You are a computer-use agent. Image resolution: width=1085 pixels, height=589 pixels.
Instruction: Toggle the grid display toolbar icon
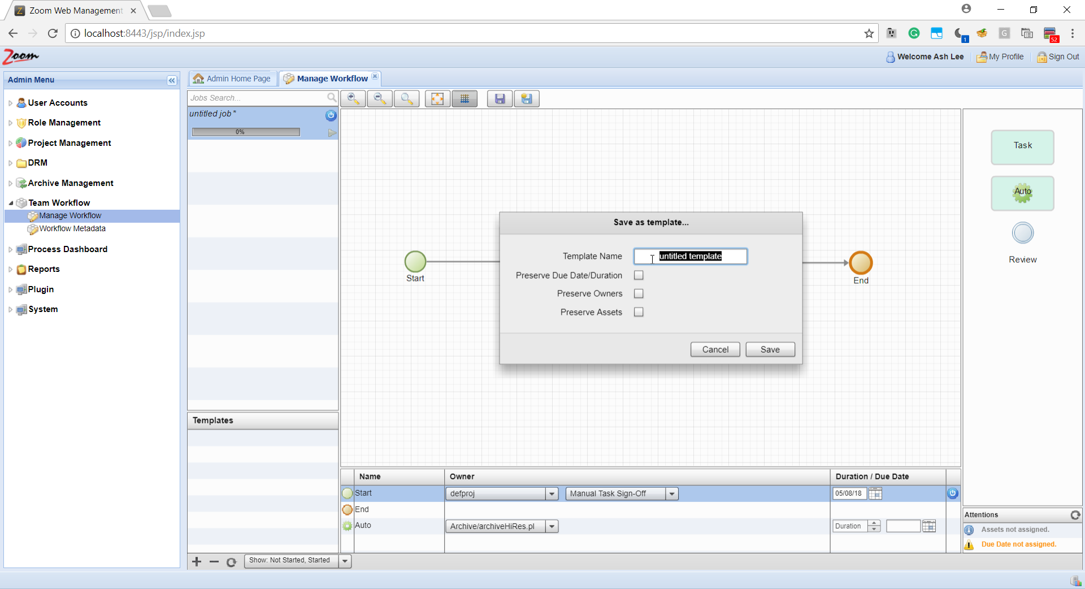(x=465, y=99)
